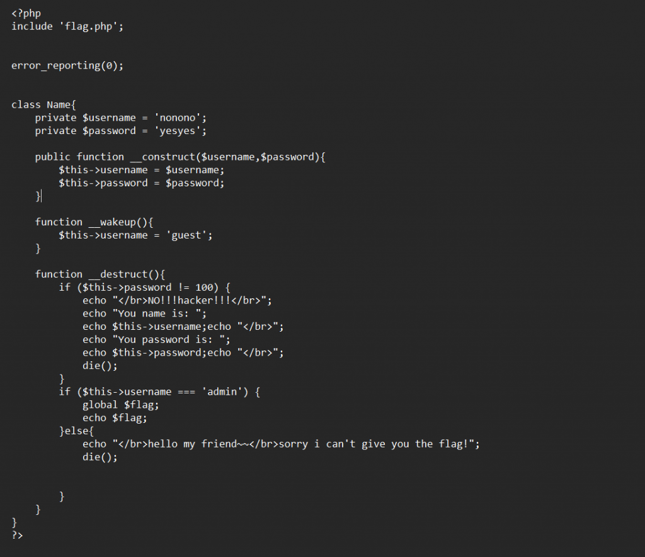
Task: Click the closing ?> tag
Action: point(17,536)
